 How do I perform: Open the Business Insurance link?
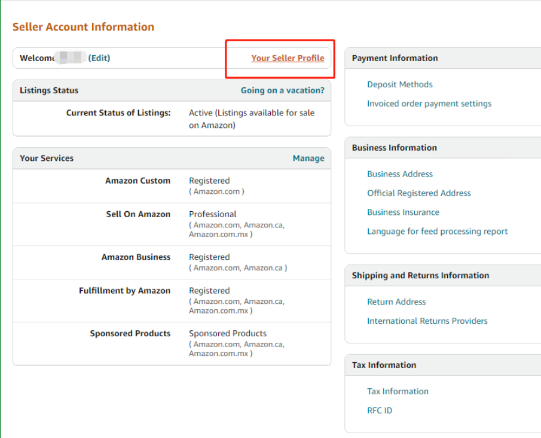pos(403,212)
